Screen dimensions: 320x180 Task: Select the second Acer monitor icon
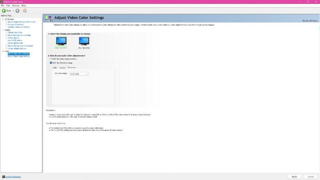click(x=84, y=40)
